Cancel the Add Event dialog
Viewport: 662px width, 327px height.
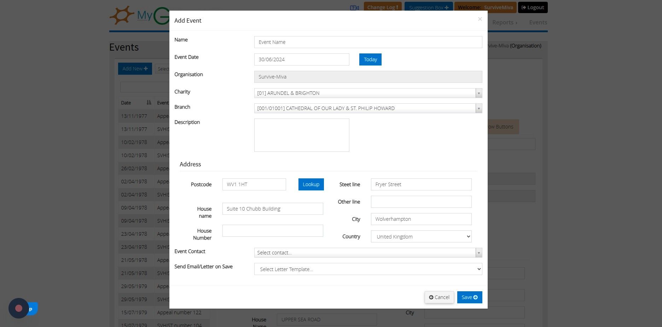point(439,297)
